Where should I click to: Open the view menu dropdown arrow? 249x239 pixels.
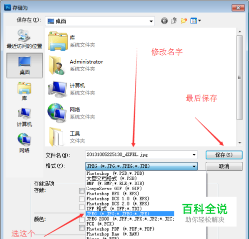point(200,21)
